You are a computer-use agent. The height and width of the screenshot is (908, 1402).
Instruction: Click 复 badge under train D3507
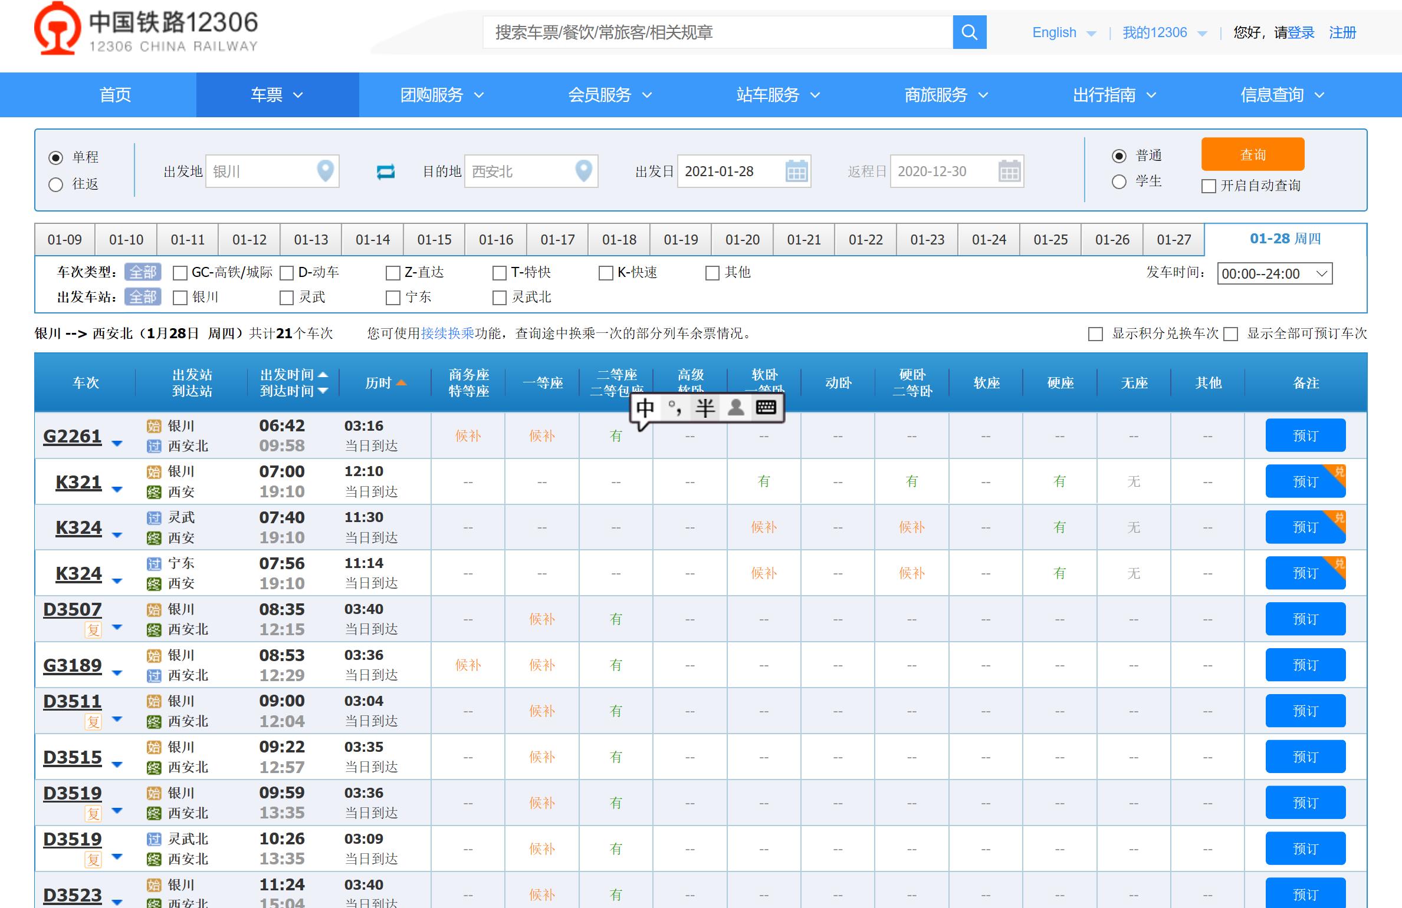point(93,630)
